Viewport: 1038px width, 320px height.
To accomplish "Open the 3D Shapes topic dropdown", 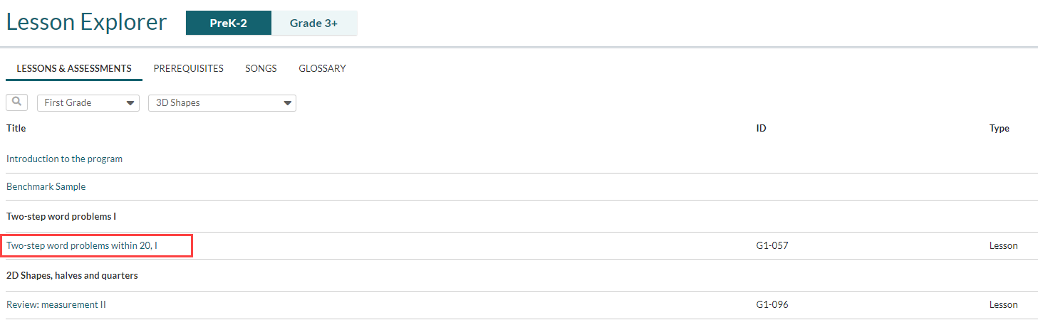I will point(222,103).
